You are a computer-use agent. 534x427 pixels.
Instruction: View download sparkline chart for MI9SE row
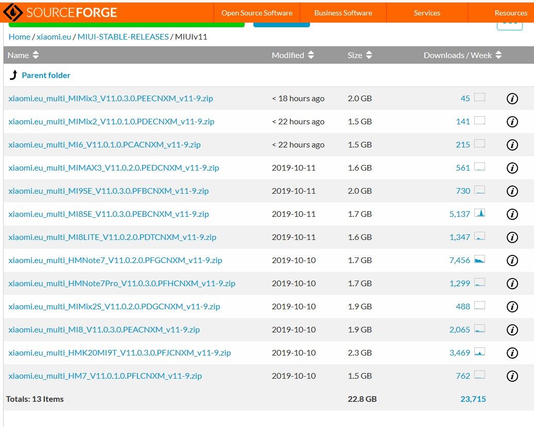[x=479, y=190]
